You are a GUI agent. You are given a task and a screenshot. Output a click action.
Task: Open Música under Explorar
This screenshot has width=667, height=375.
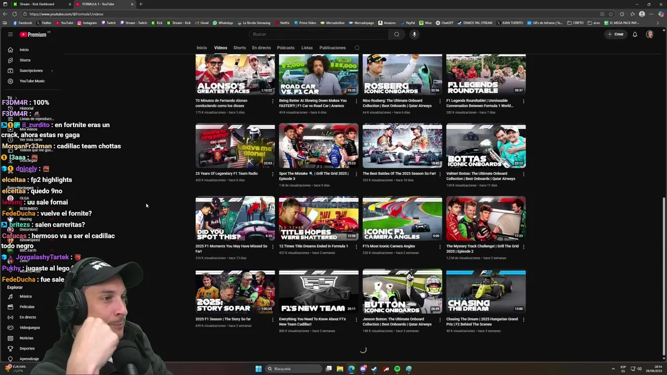[x=26, y=296]
